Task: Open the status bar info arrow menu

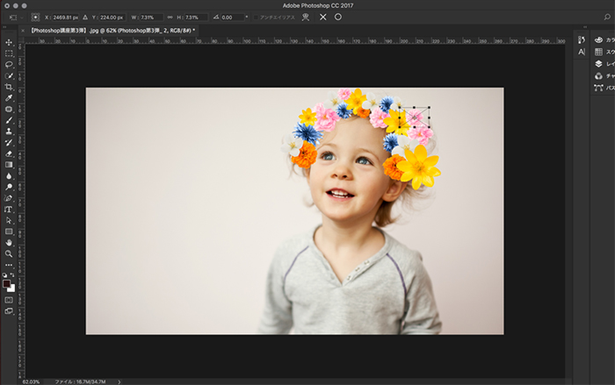Action: (x=119, y=381)
